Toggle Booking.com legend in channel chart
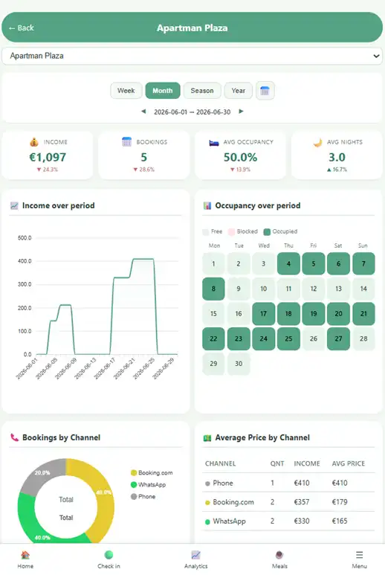The image size is (385, 575). coord(152,472)
